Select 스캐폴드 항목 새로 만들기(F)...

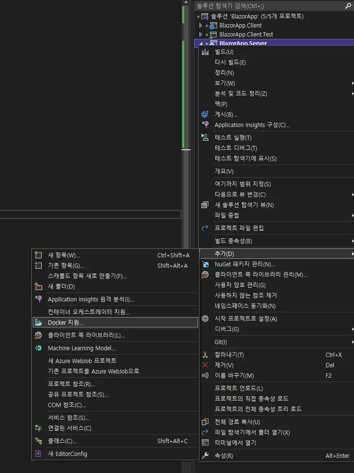pos(87,276)
